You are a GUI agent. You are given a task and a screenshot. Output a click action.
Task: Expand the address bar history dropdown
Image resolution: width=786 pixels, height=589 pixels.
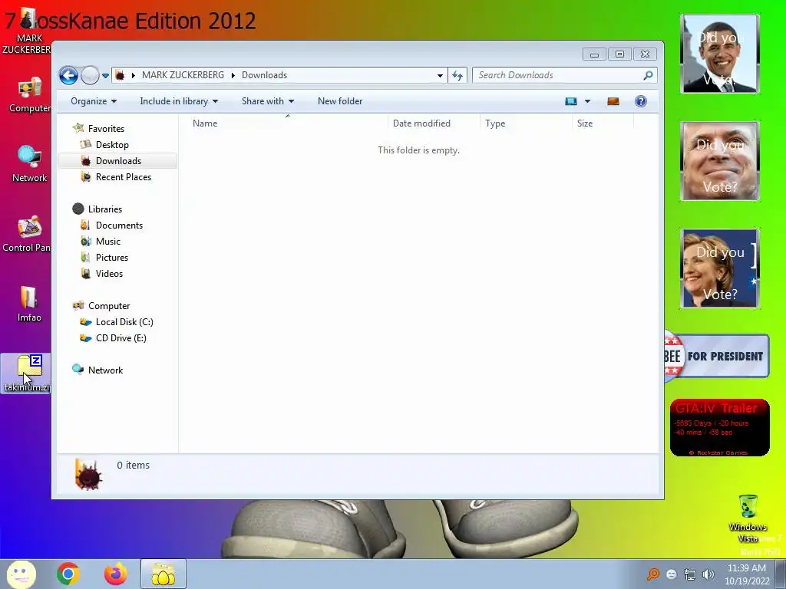[440, 76]
